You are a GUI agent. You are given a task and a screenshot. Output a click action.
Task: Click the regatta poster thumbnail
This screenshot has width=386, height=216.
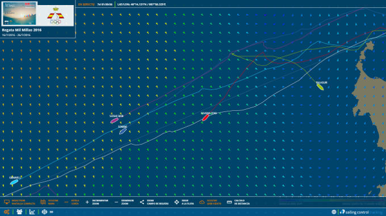click(x=20, y=14)
